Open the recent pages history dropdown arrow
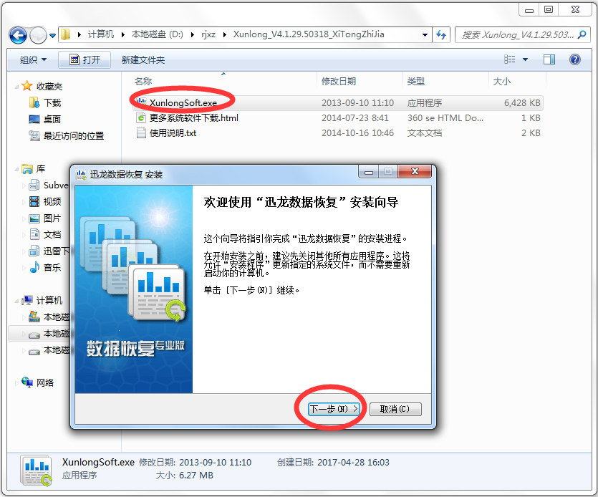This screenshot has height=497, width=598. (x=52, y=36)
